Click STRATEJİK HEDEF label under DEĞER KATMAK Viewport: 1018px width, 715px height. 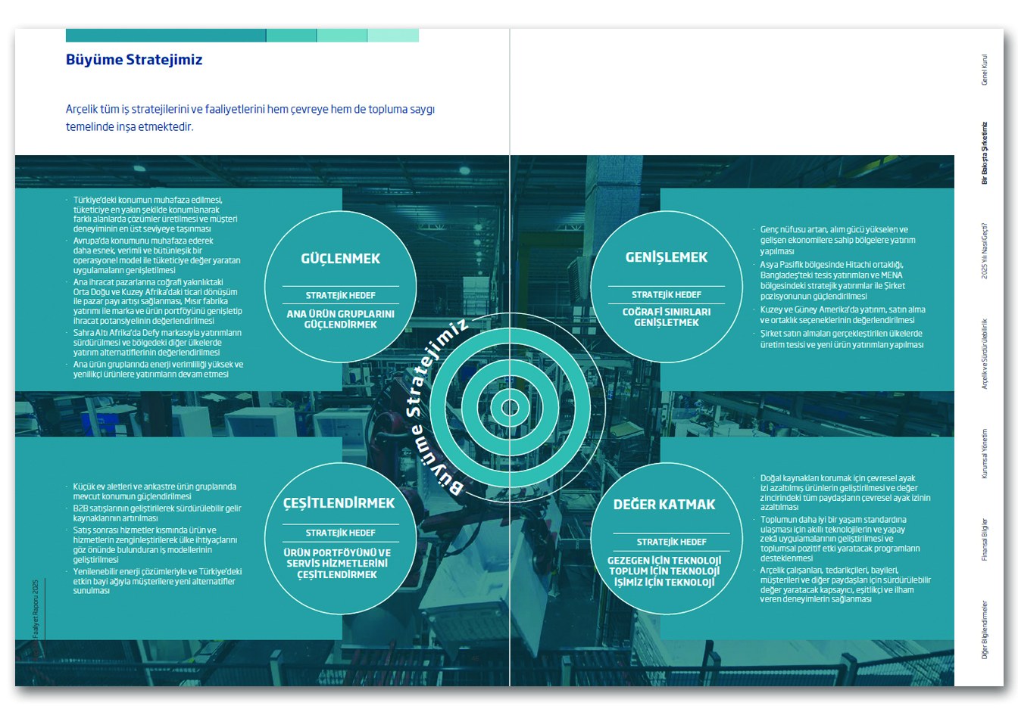pos(672,542)
